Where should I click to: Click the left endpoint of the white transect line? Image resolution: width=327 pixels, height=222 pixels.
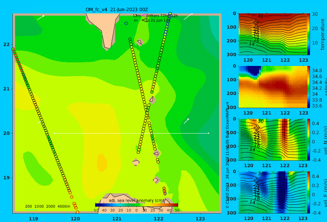pos(54,133)
